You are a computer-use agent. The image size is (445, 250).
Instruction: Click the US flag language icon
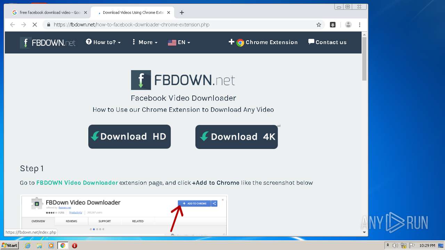point(172,43)
